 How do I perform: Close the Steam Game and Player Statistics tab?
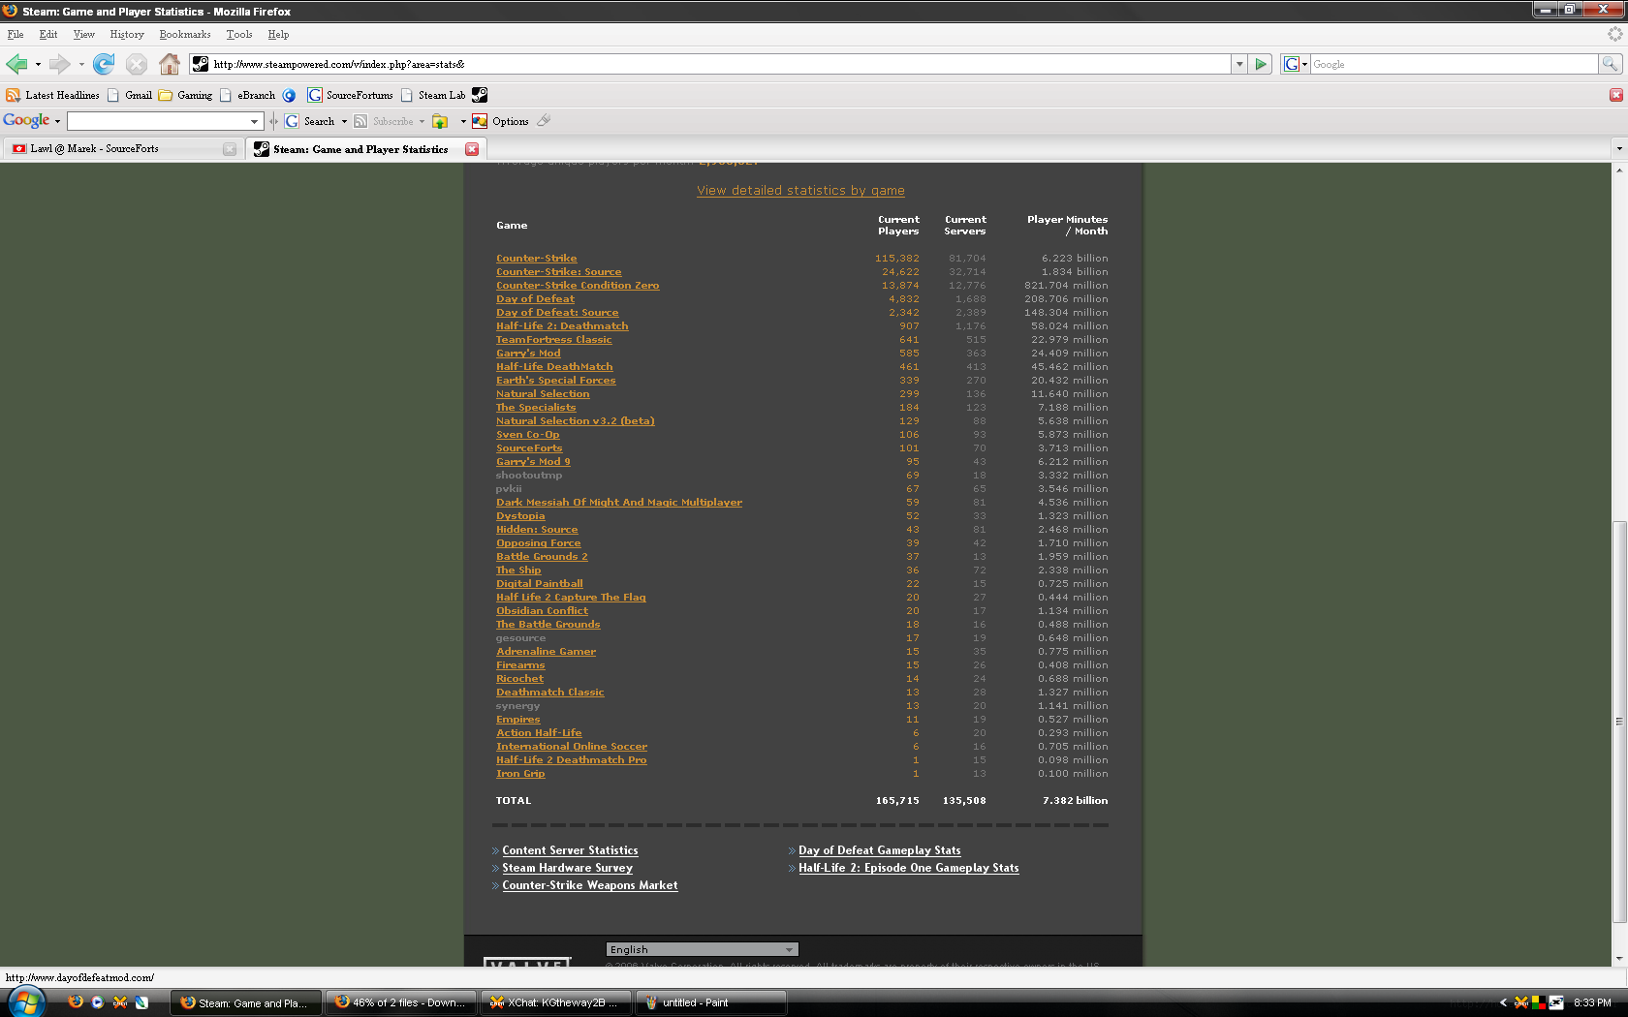(x=472, y=149)
